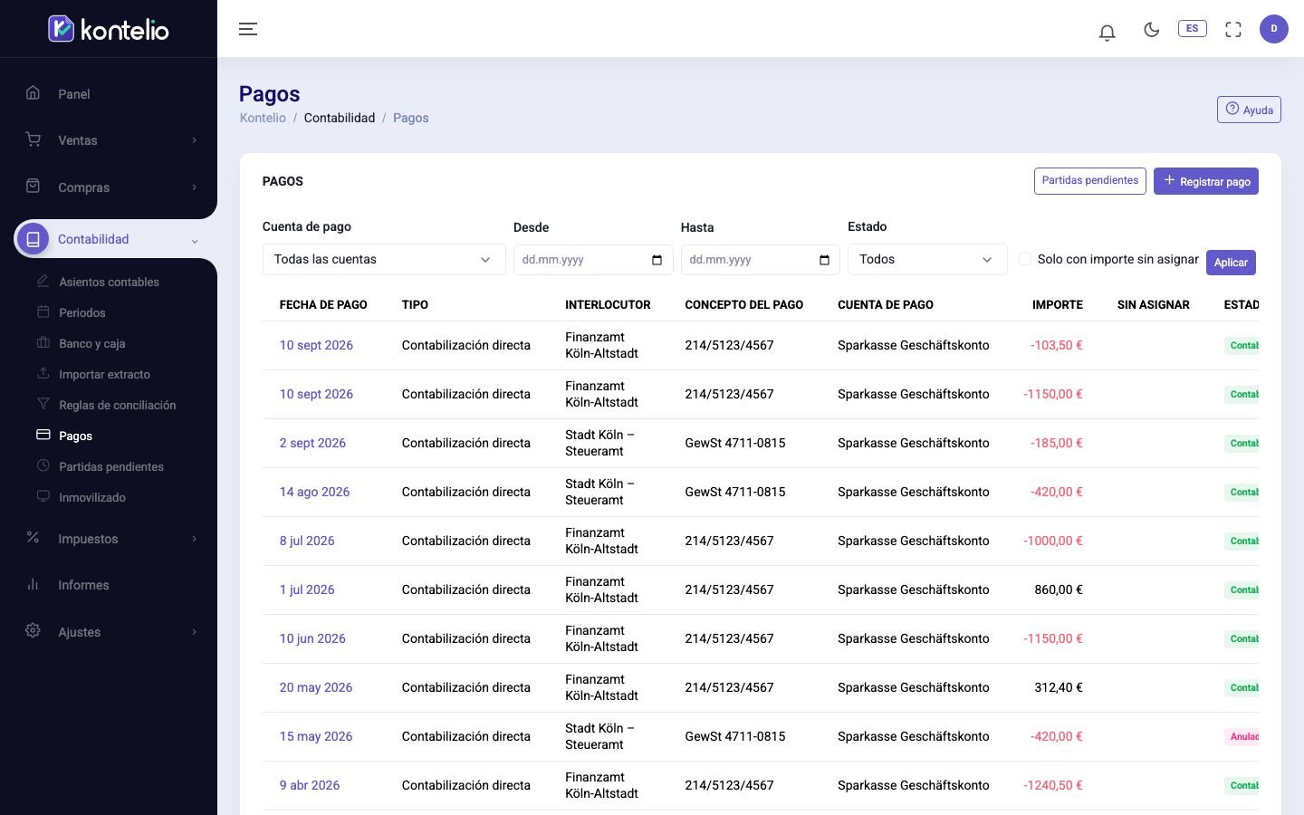Viewport: 1304px width, 815px height.
Task: Click the Reglas de conciliación filter icon
Action: (x=43, y=404)
